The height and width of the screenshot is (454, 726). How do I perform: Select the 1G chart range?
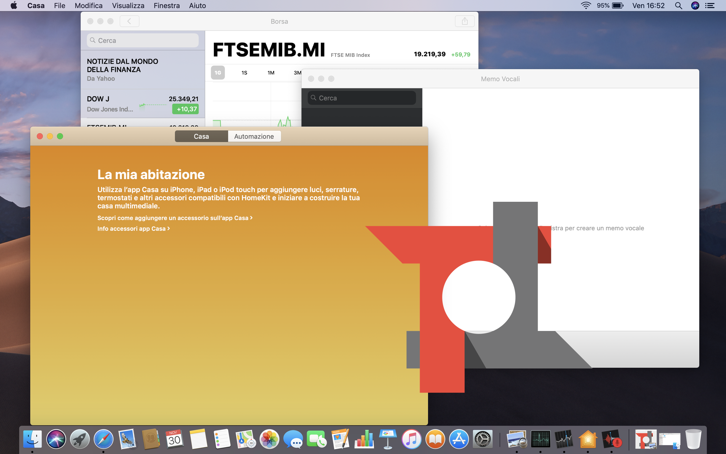(x=218, y=73)
